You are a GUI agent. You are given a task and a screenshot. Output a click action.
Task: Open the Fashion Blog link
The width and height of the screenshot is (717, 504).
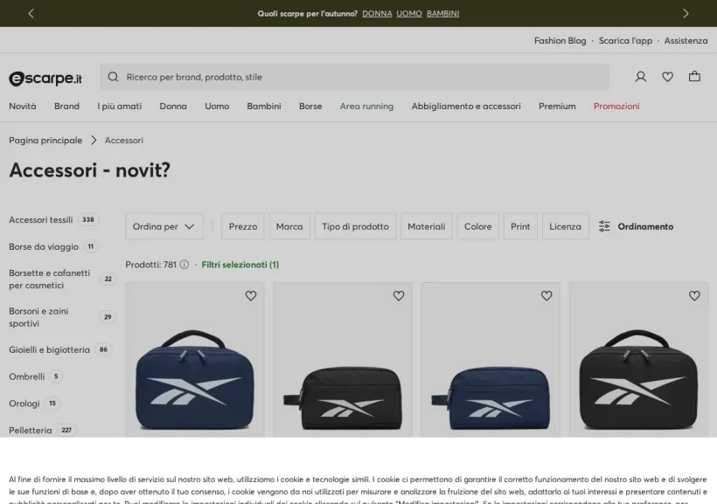[560, 41]
